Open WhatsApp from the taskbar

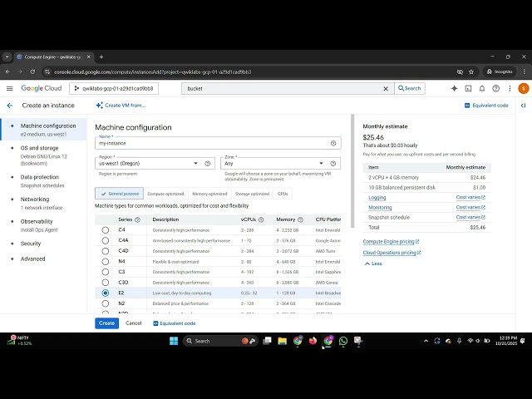pyautogui.click(x=343, y=341)
